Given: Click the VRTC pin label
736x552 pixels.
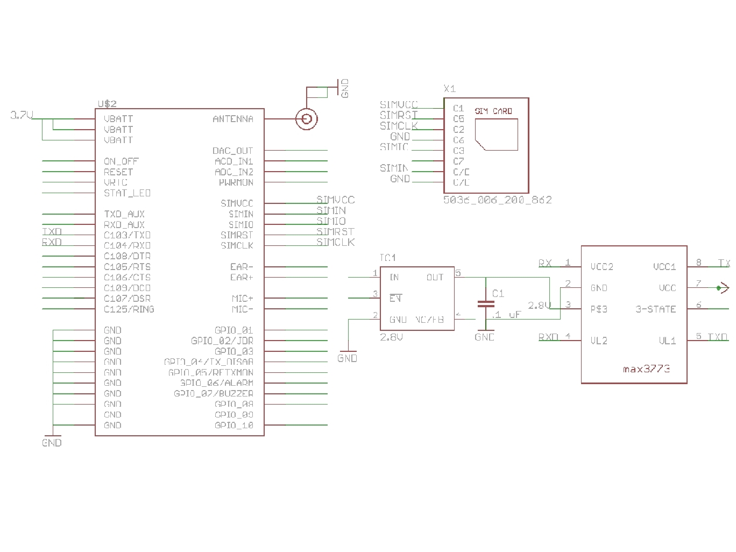Looking at the screenshot, I should click(x=116, y=182).
